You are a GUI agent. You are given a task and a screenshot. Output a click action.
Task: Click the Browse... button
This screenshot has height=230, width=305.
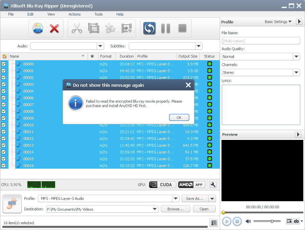tap(175, 209)
